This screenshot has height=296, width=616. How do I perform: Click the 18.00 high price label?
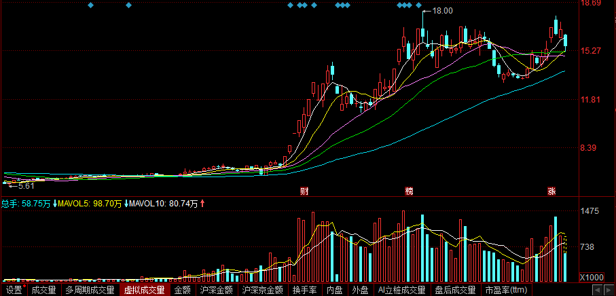442,11
